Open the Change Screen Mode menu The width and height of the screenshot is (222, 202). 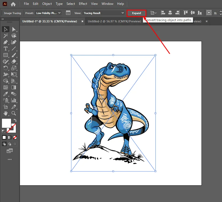10,151
